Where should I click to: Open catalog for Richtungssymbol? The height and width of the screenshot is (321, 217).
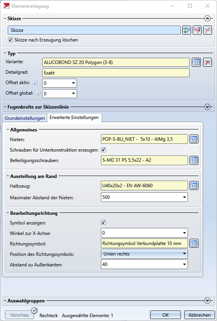[x=194, y=243]
